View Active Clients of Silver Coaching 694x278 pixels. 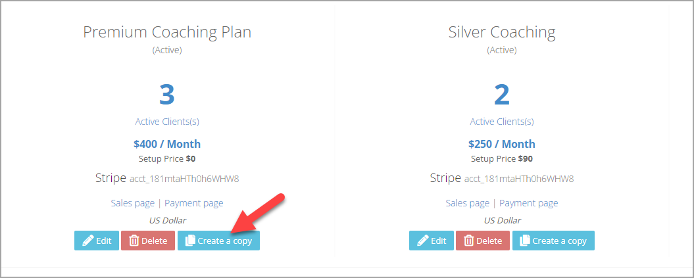click(x=502, y=122)
